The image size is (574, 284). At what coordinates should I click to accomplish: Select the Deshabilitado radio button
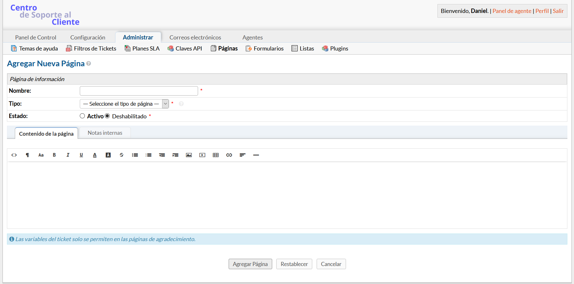pos(107,116)
